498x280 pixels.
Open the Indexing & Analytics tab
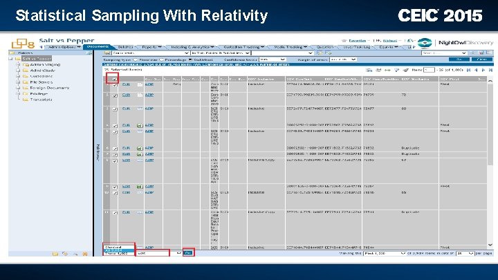pyautogui.click(x=192, y=47)
